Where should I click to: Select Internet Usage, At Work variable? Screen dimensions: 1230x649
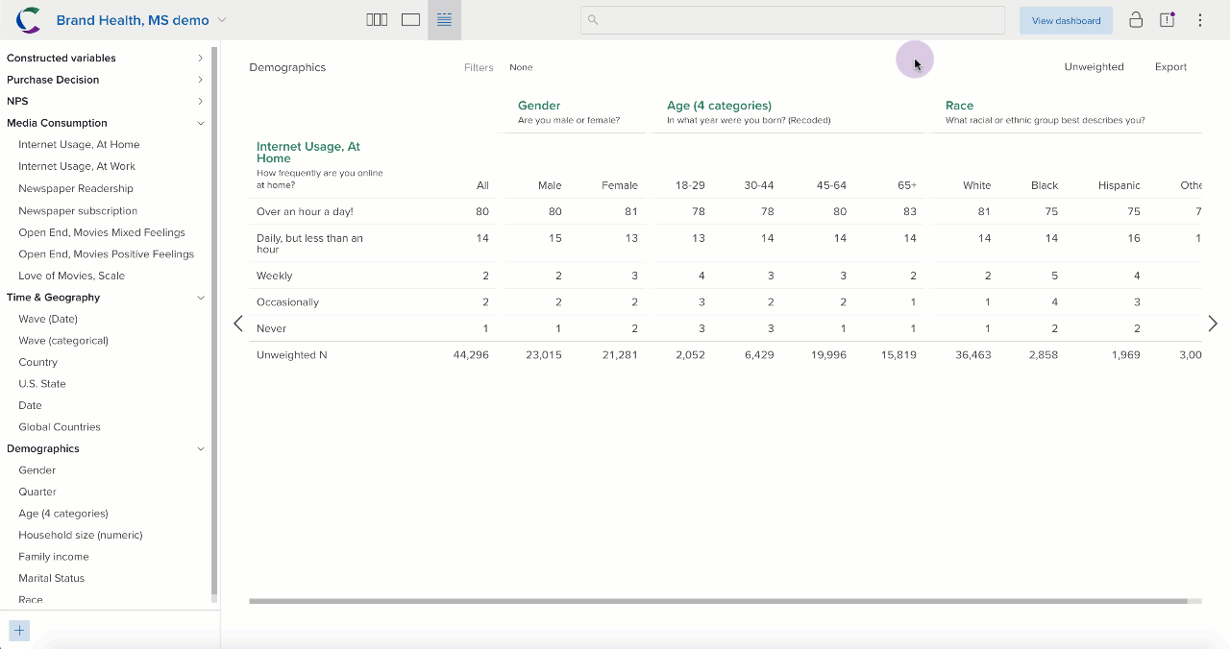point(77,166)
